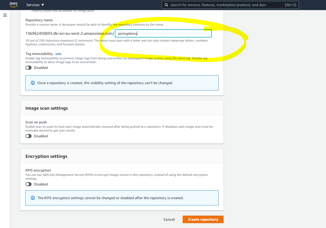The image size is (326, 228).
Task: Open the Tag immutability Info link
Action: (58, 54)
